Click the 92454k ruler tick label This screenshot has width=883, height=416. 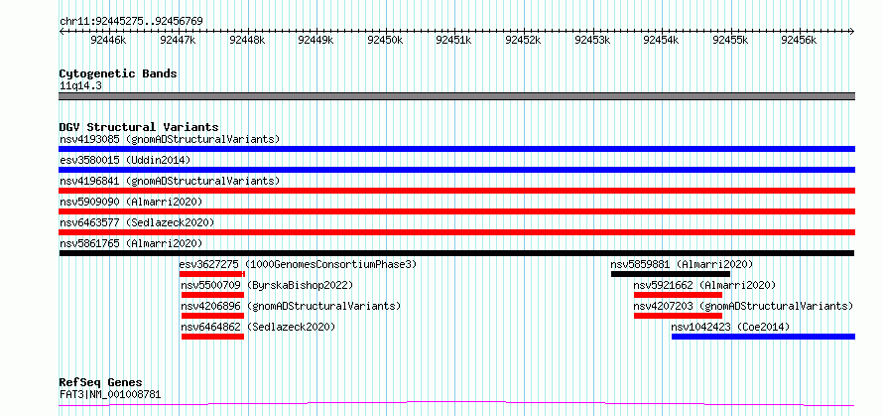coord(661,40)
